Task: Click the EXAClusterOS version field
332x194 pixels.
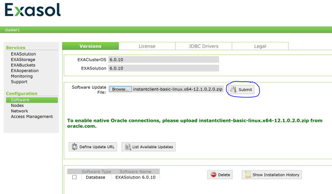Action: point(163,60)
